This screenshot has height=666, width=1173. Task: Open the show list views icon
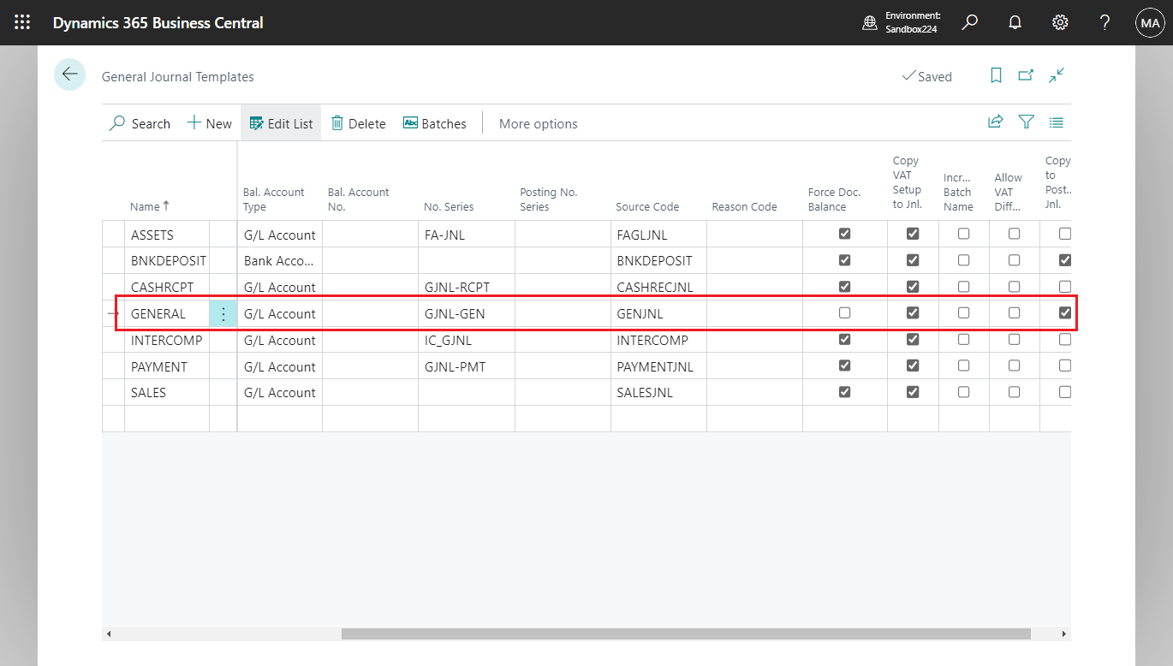[1056, 122]
